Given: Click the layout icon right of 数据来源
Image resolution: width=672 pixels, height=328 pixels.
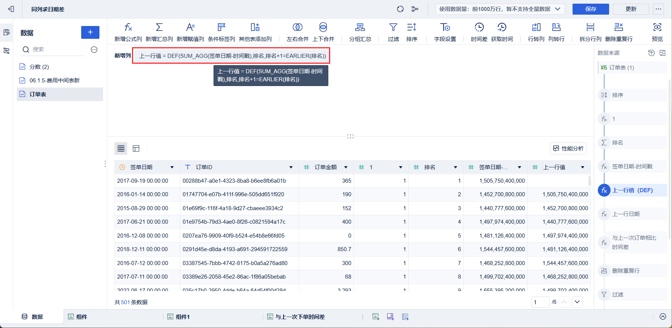Looking at the screenshot, I should pos(662,53).
